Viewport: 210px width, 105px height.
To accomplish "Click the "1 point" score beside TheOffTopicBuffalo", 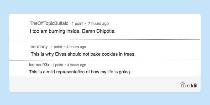I will click(77, 24).
